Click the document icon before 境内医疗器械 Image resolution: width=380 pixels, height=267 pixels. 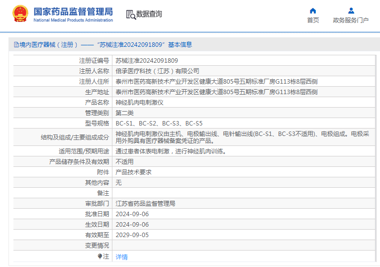pos(16,45)
